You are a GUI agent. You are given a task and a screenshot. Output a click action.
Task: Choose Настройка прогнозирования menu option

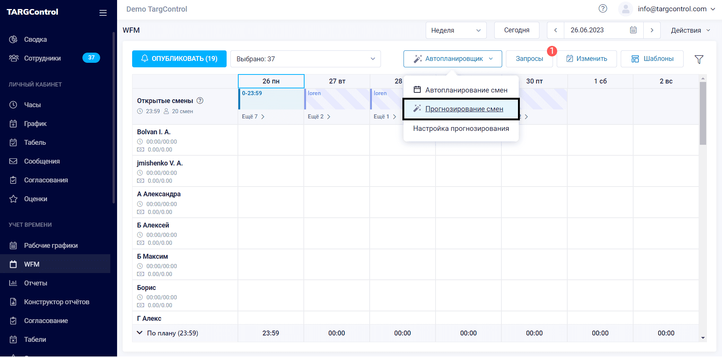click(461, 129)
